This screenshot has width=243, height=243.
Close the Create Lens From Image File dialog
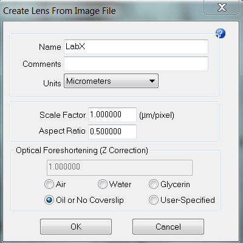click(x=222, y=8)
